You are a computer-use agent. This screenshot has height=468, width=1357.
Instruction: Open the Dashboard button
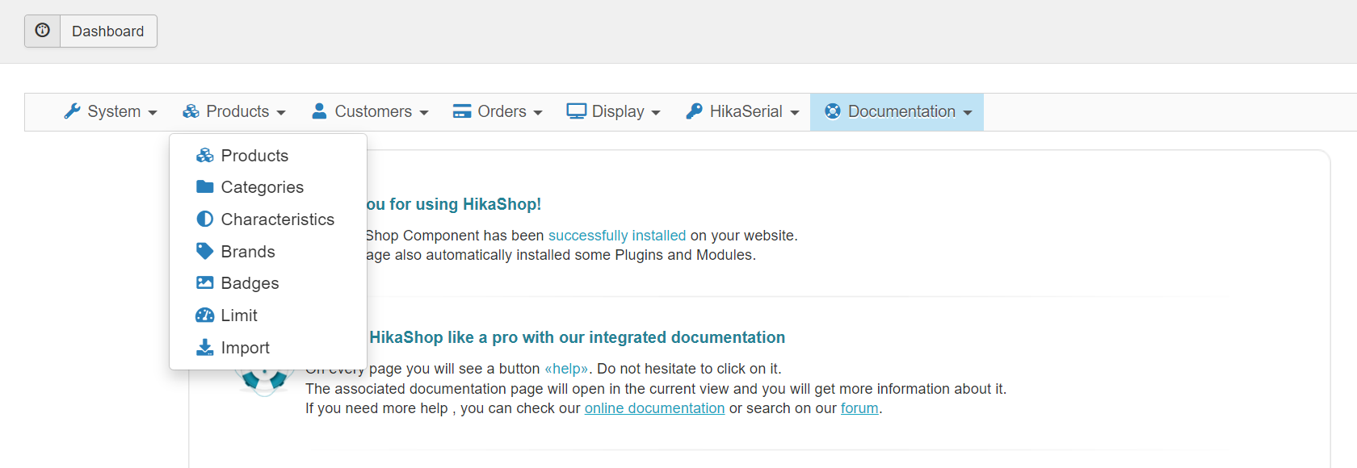click(90, 31)
